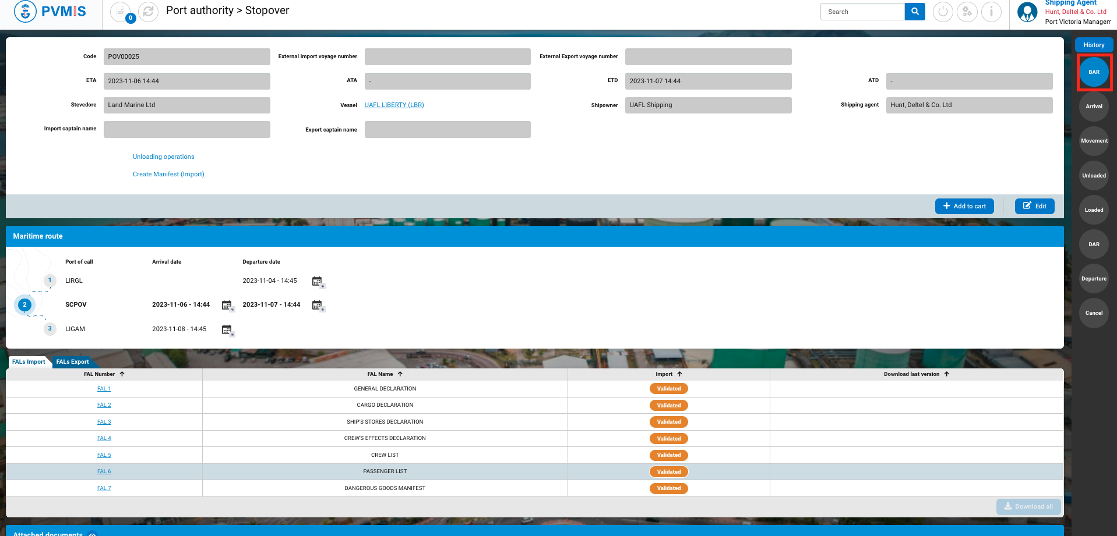Sort by FAL Name column arrow
The image size is (1117, 536).
pyautogui.click(x=400, y=374)
